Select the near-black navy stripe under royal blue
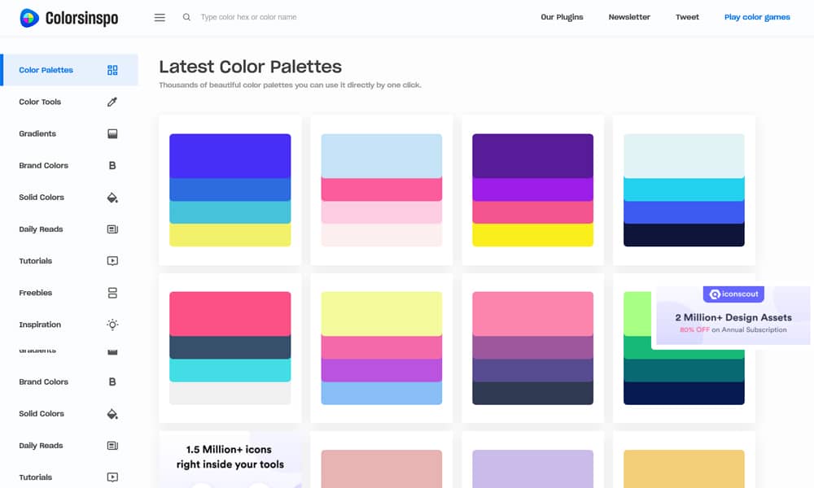This screenshot has height=488, width=814. [x=684, y=235]
